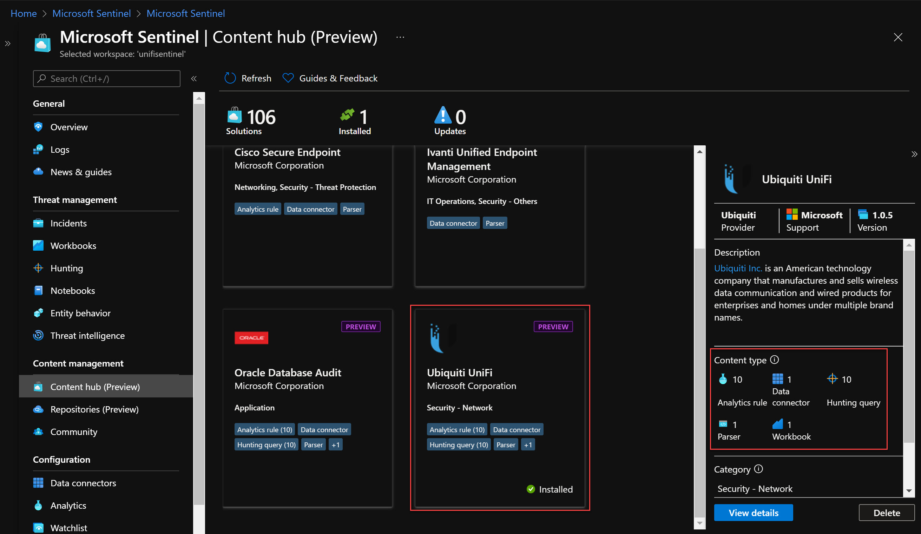The height and width of the screenshot is (534, 921).
Task: Click the Refresh button label
Action: point(256,78)
